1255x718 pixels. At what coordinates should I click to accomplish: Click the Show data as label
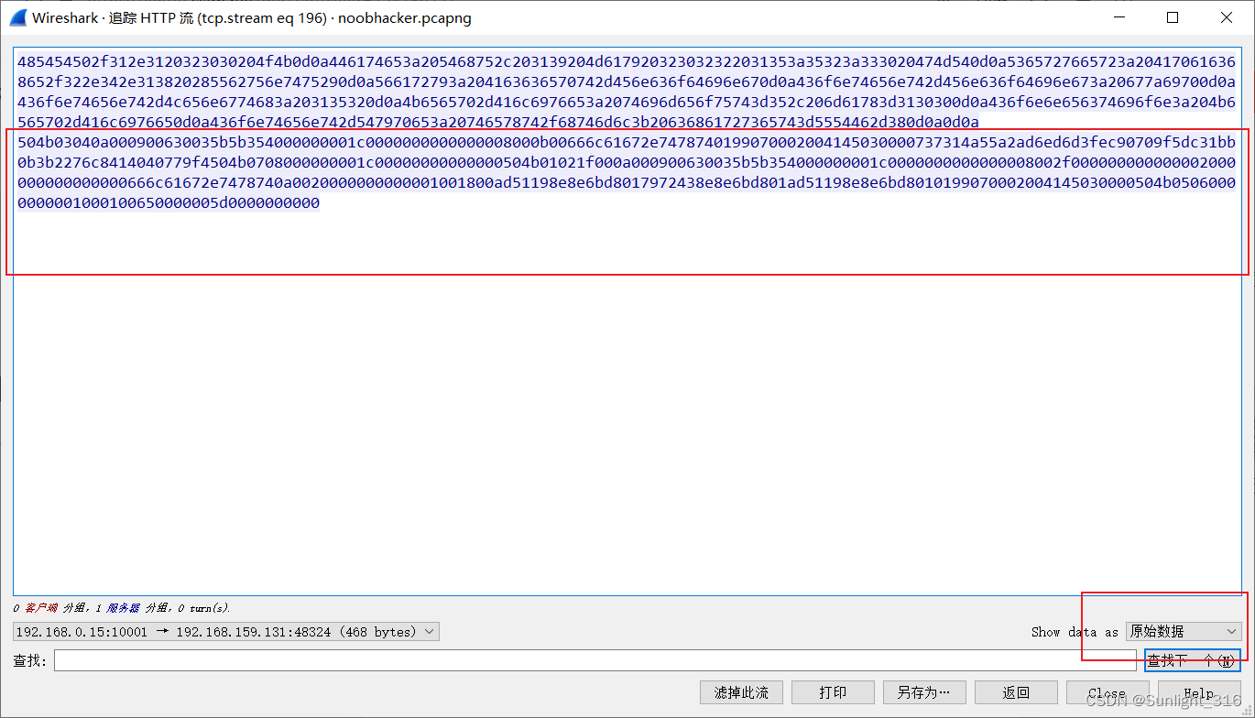pyautogui.click(x=1075, y=632)
